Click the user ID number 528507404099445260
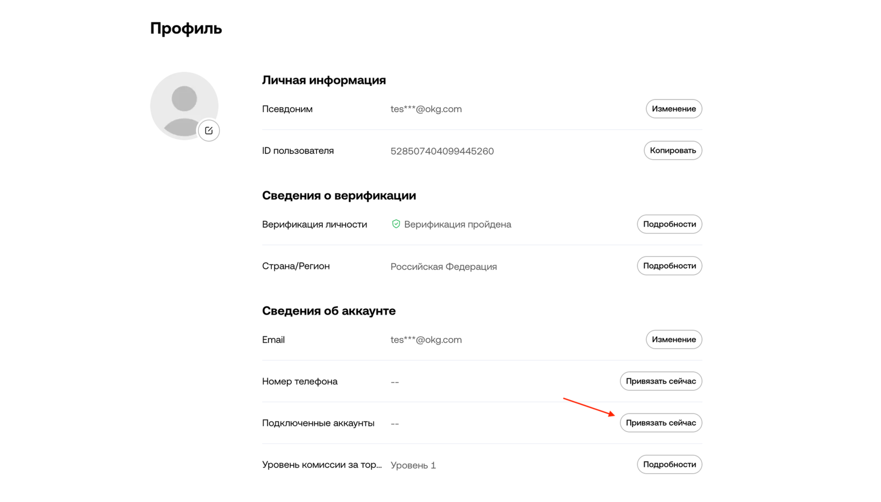This screenshot has height=502, width=881. [x=442, y=151]
